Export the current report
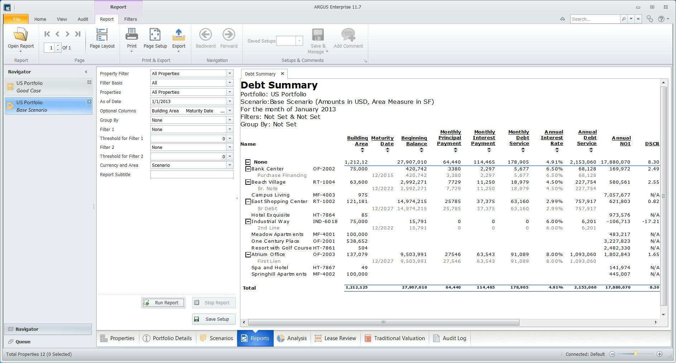Image resolution: width=676 pixels, height=363 pixels. click(x=179, y=38)
